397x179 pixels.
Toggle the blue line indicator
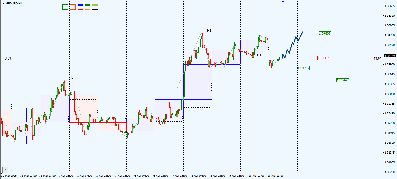pos(80,5)
